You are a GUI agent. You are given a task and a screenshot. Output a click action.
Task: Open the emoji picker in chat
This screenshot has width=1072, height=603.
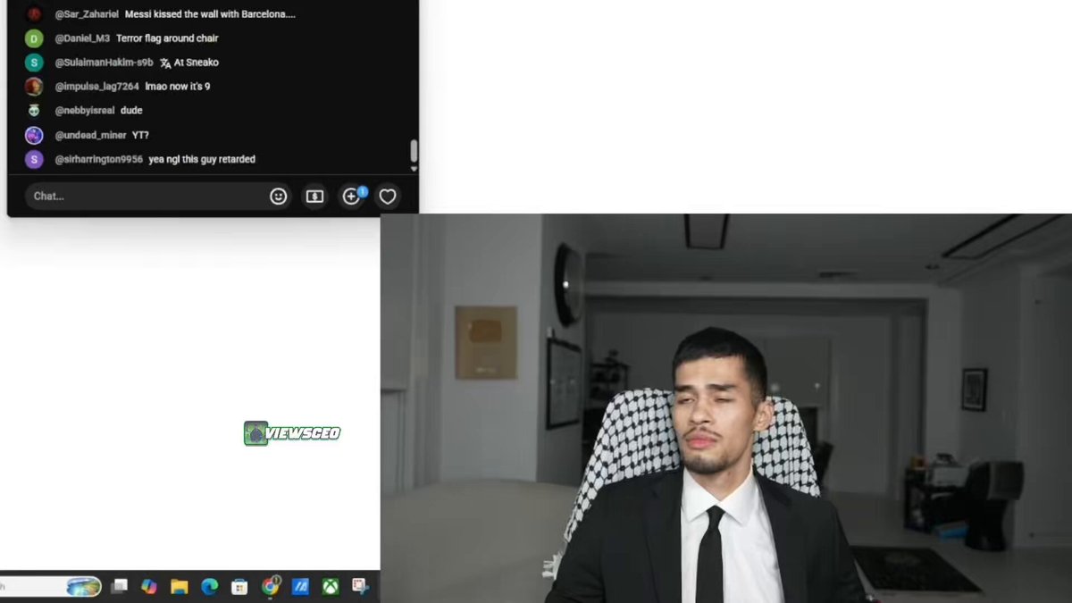pos(279,197)
